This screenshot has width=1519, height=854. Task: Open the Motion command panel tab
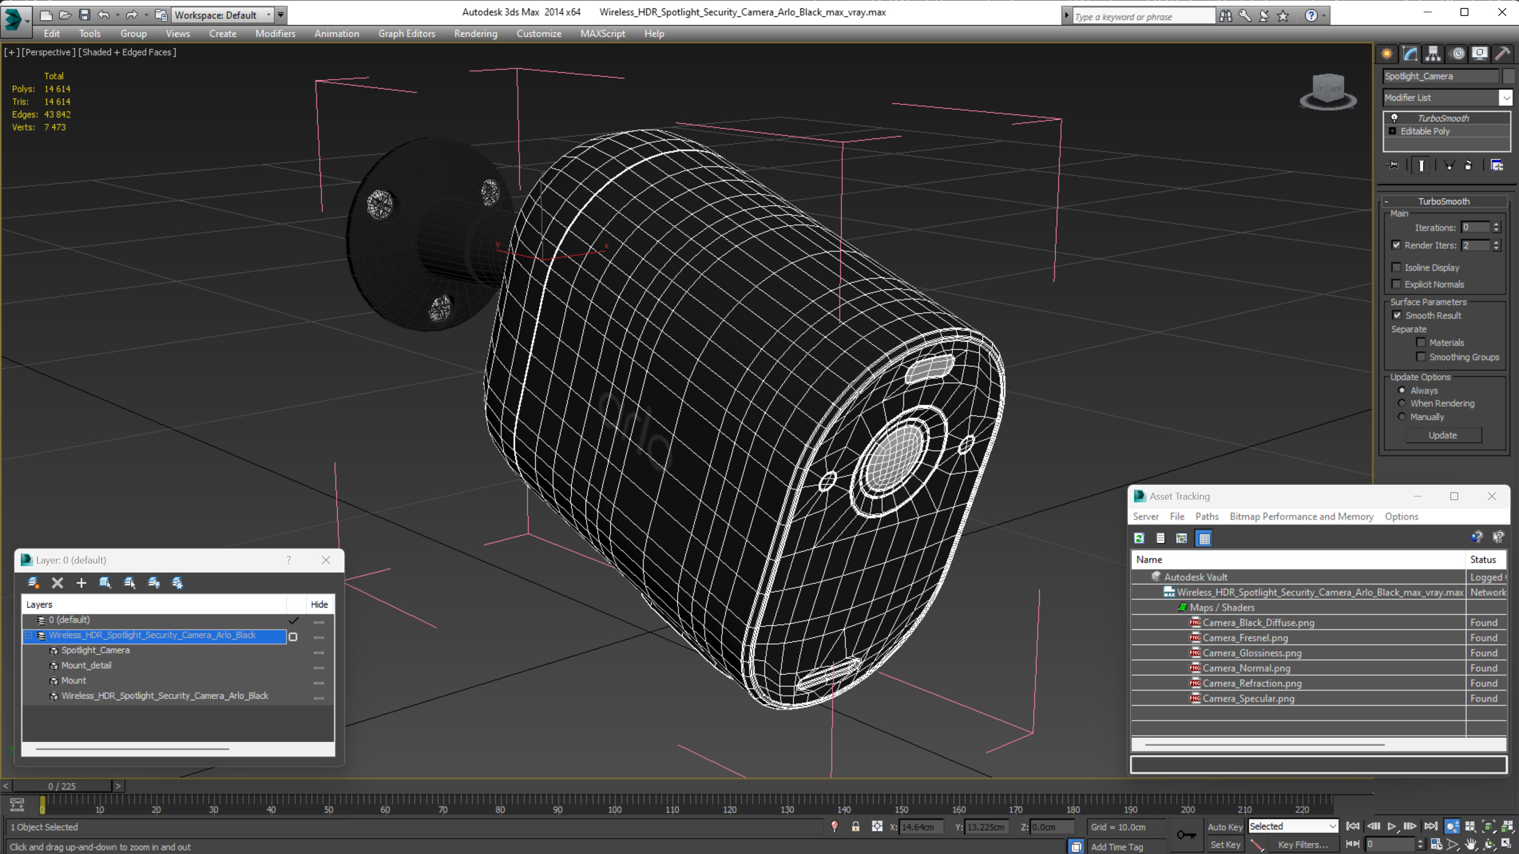tap(1457, 54)
